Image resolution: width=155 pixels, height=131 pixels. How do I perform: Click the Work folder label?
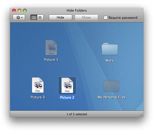tap(110, 61)
